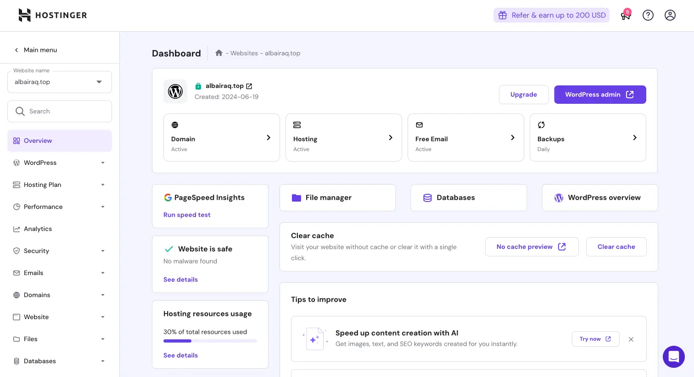Click the search magnifier icon
694x377 pixels.
click(20, 111)
